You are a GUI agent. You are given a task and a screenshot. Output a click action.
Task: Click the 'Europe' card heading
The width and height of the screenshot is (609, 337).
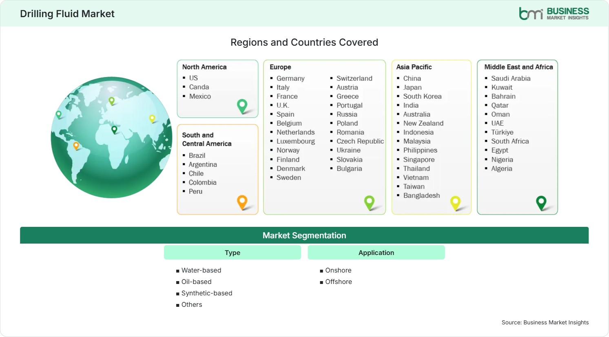[280, 67]
